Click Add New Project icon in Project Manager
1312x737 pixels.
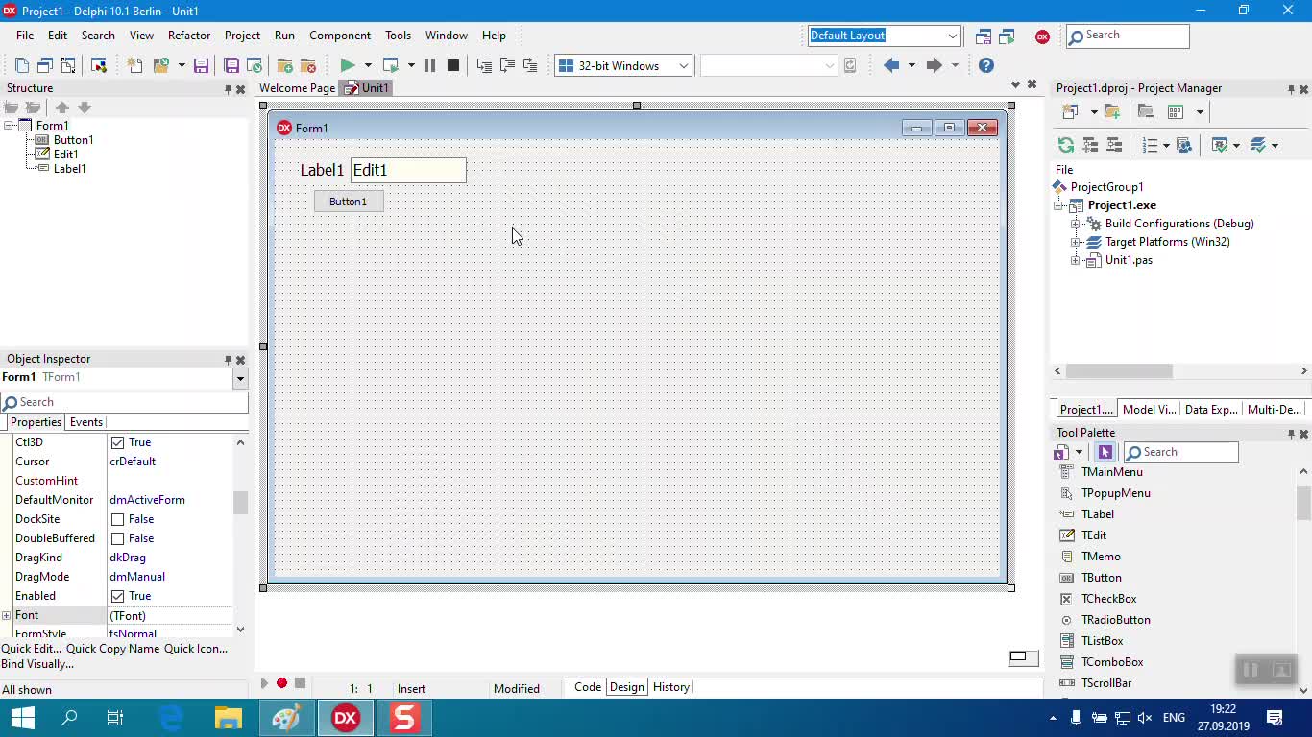coord(1070,112)
